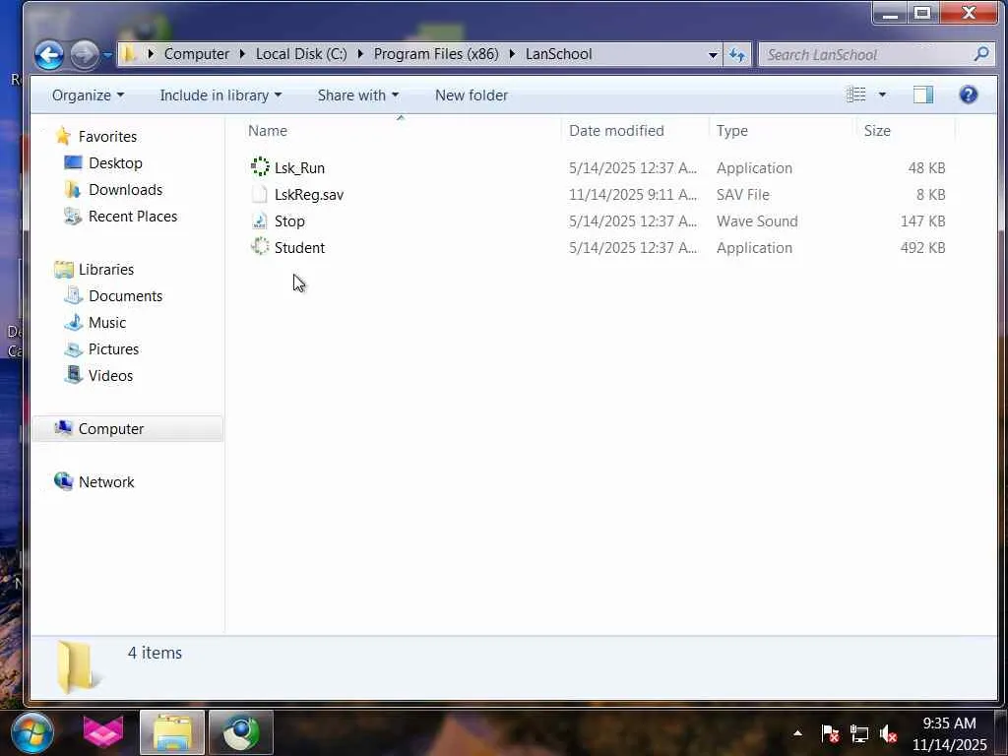Click the Lsk_Run file name
Screen dimensions: 1008x756
tap(299, 167)
